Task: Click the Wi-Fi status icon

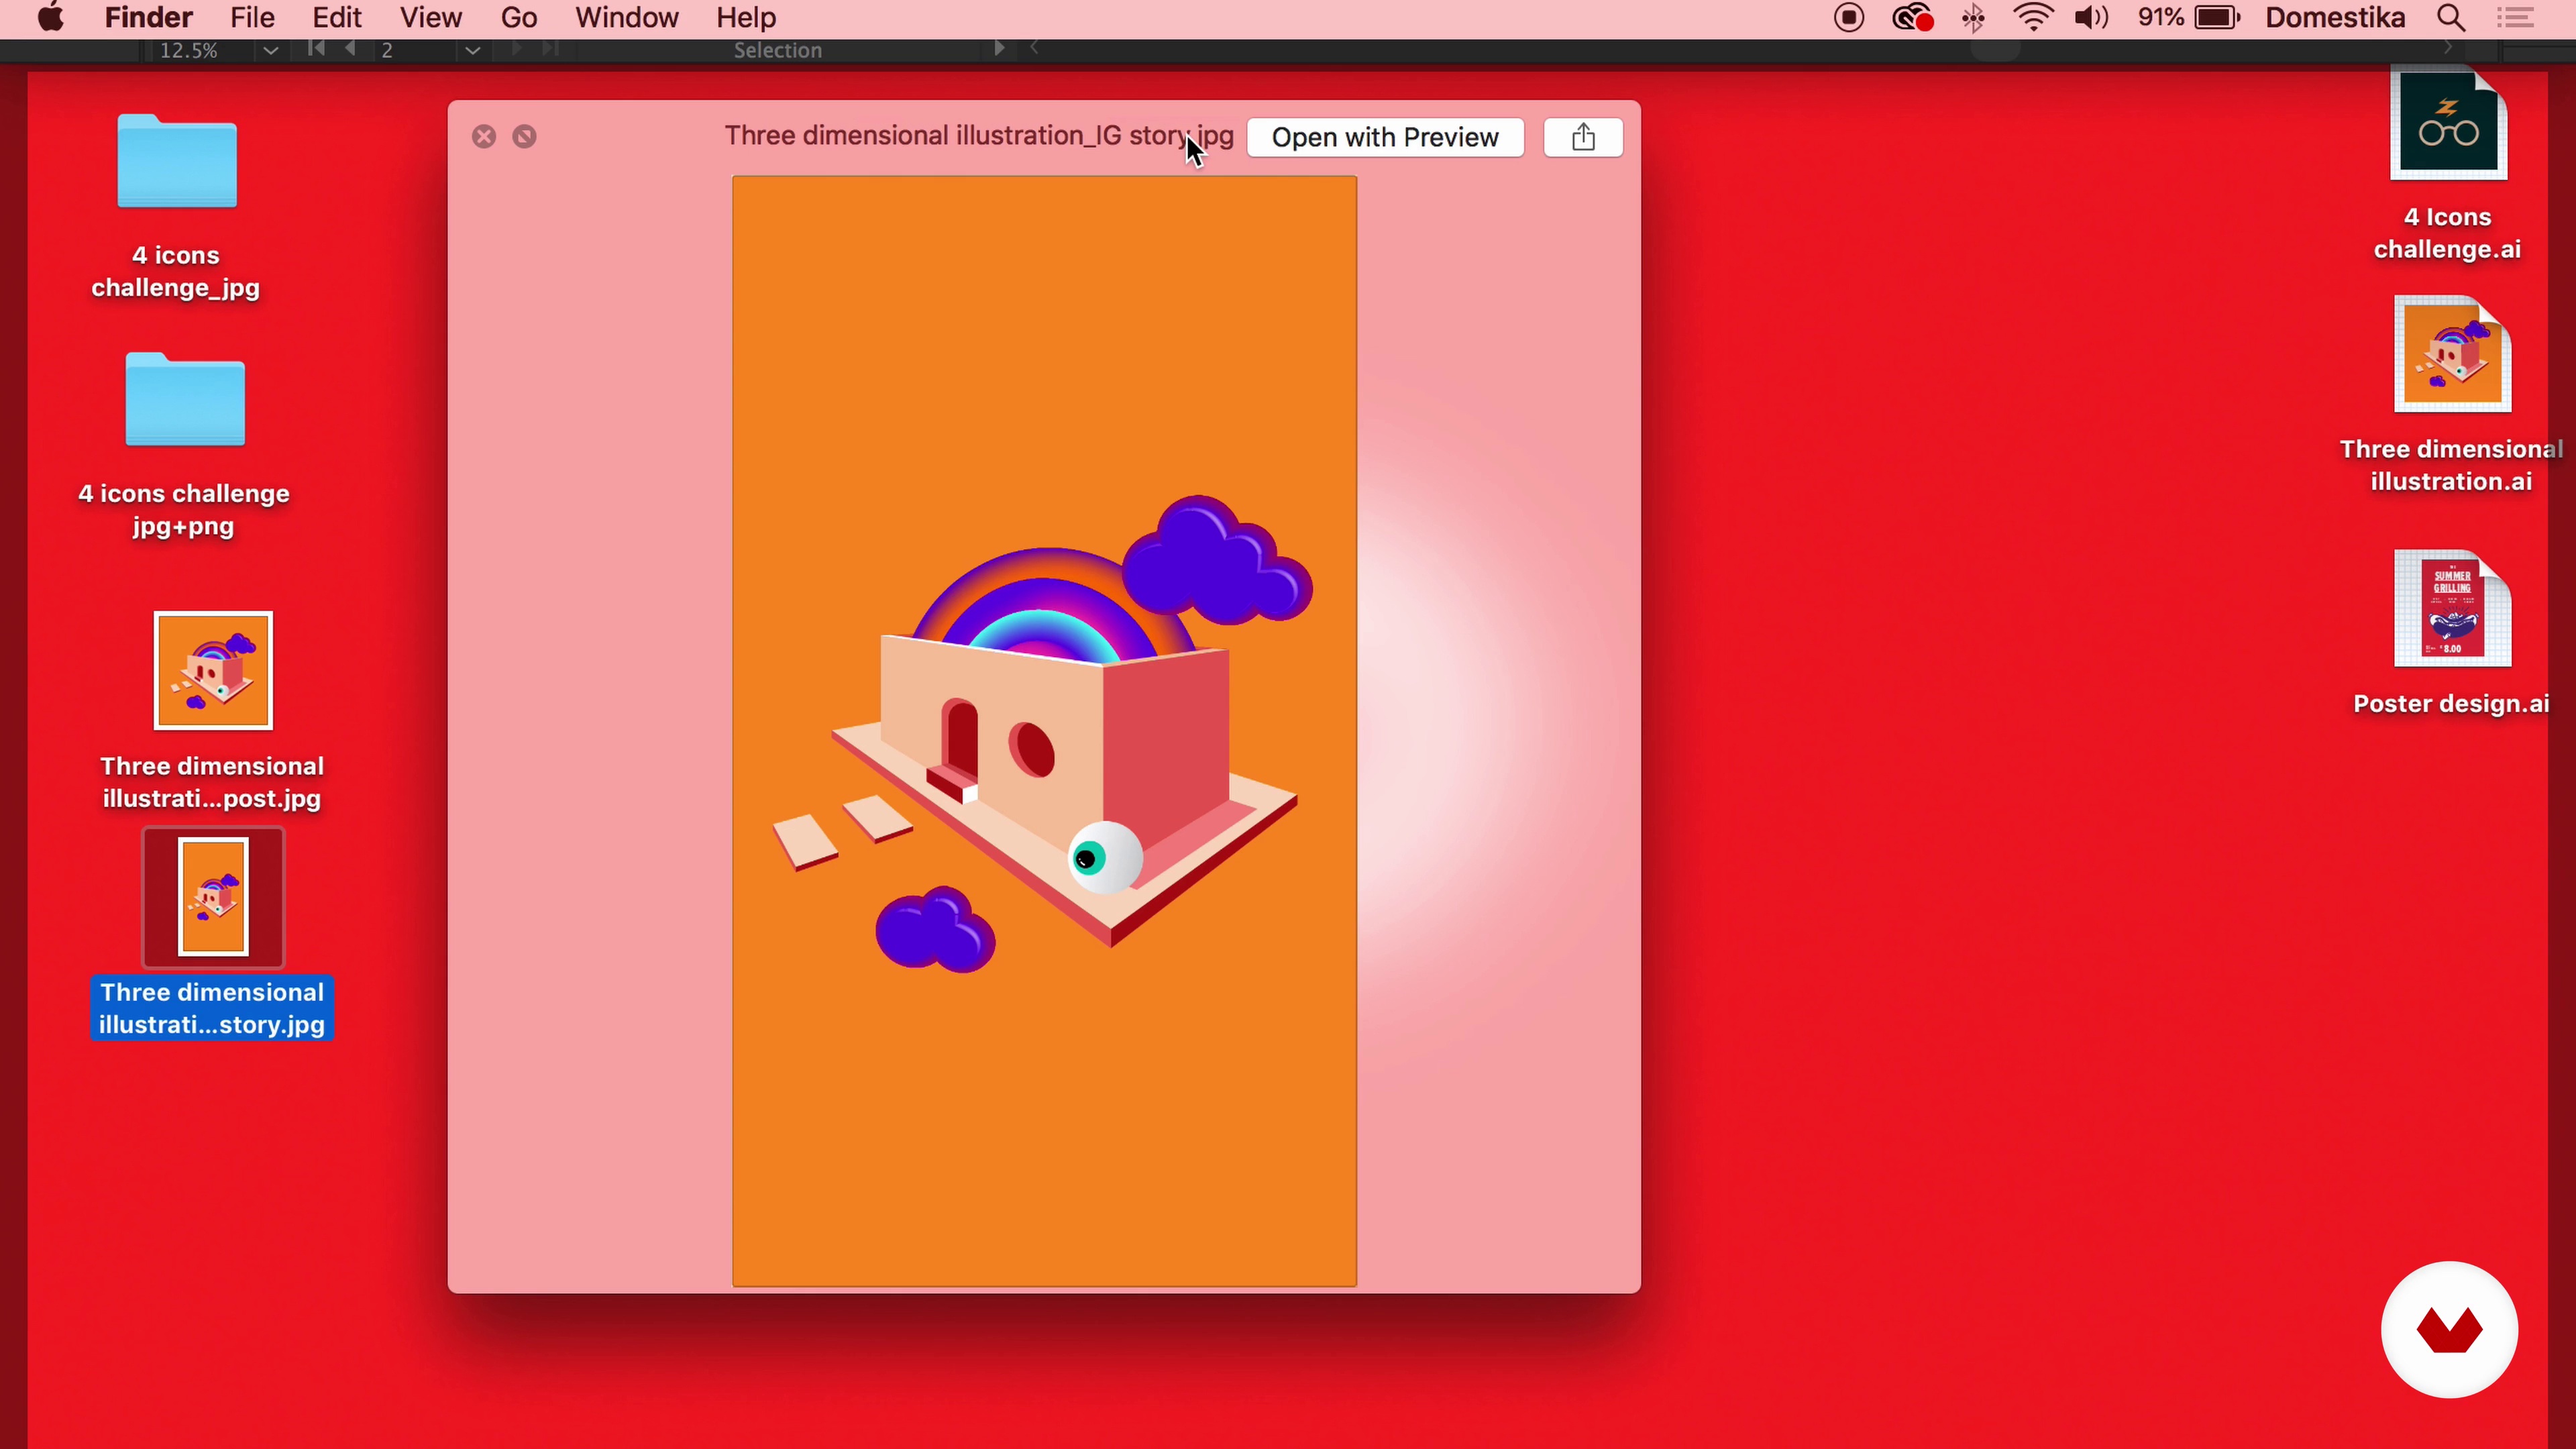Action: point(2033,18)
